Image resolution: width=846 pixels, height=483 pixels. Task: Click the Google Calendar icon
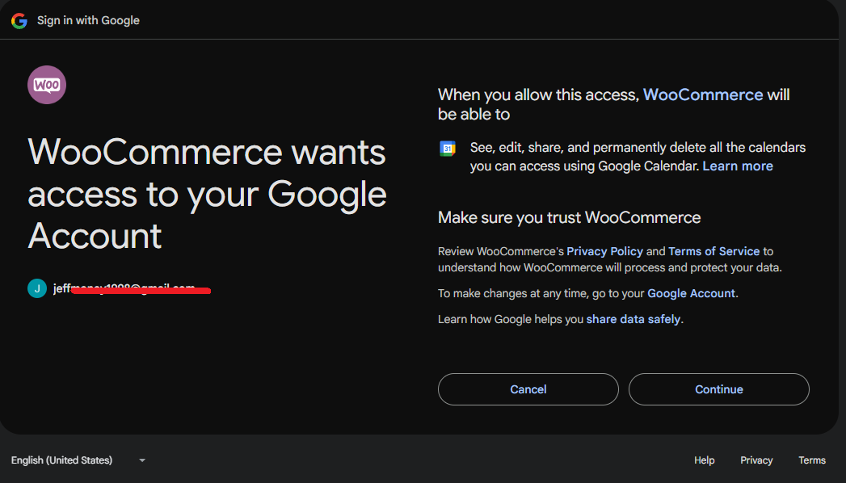(448, 149)
